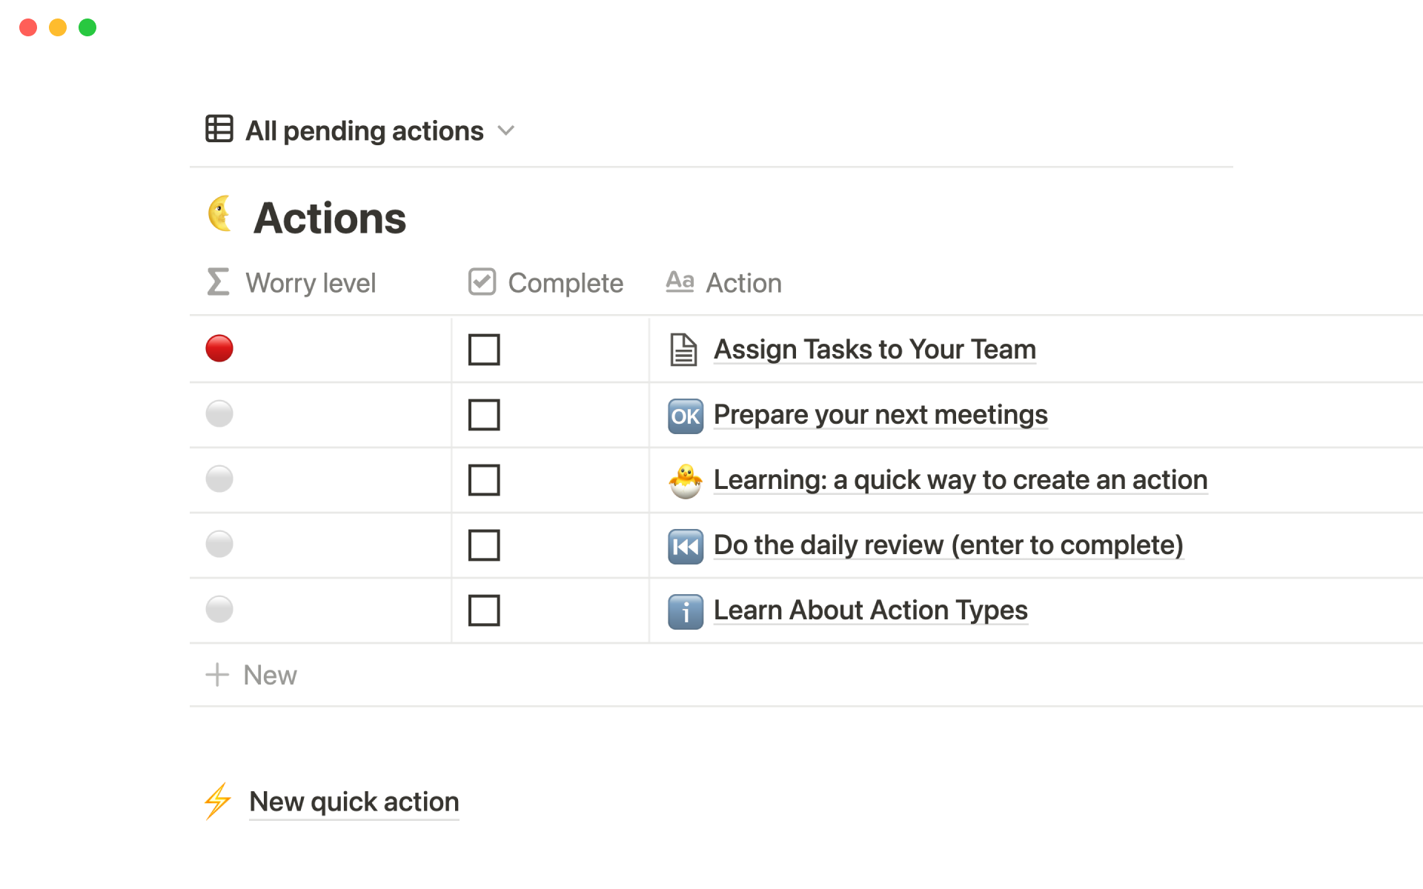This screenshot has width=1423, height=889.
Task: Click the hatching chick icon for Learning
Action: (686, 481)
